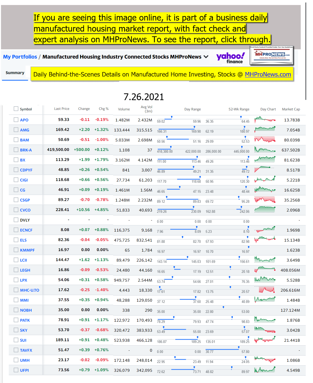Viewport: 313px width, 383px height.
Task: View the CVCO day chart thumbnail
Action: point(265,210)
